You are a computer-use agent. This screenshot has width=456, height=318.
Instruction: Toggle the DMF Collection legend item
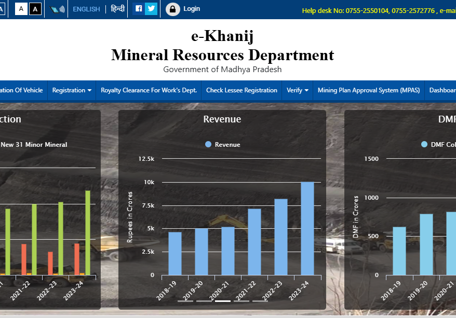tap(438, 145)
